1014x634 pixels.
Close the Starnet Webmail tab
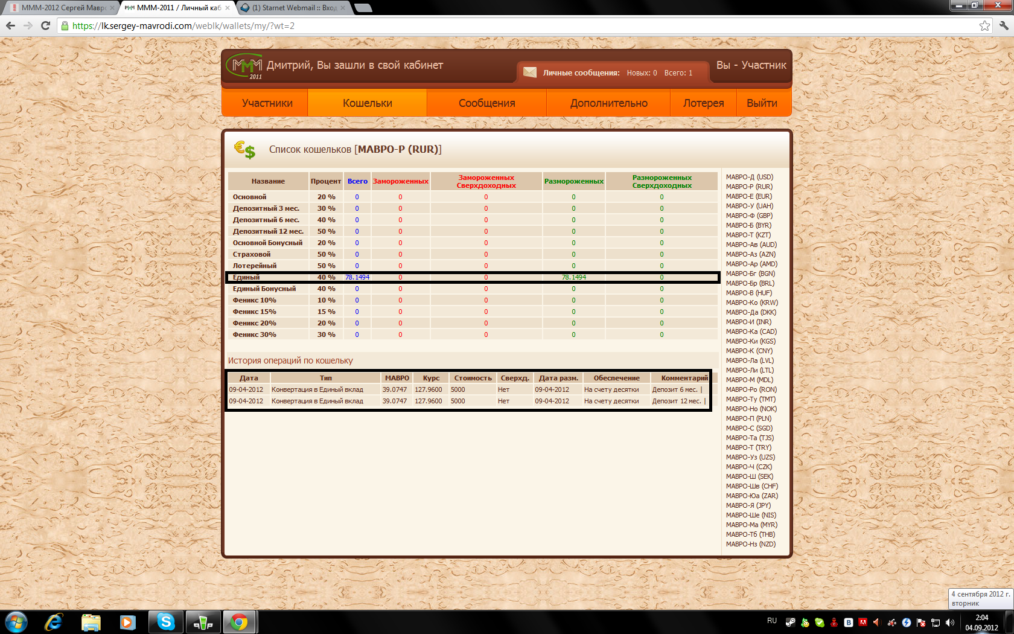coord(343,8)
